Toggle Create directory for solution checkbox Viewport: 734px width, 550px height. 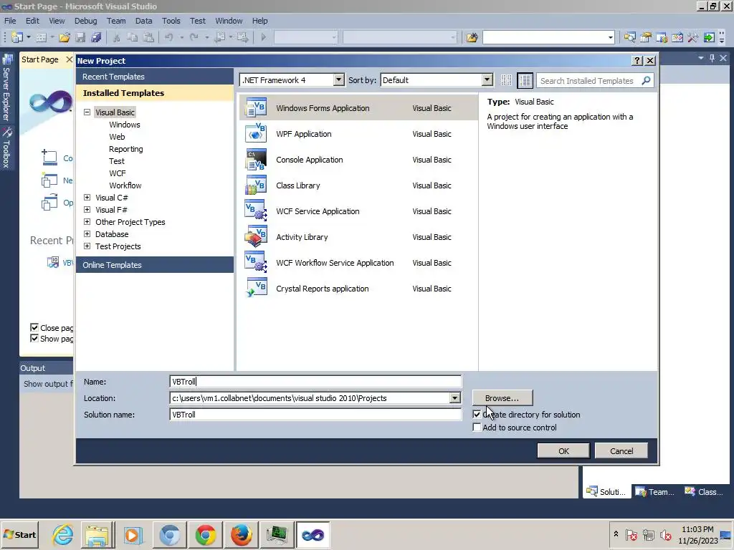[477, 415]
